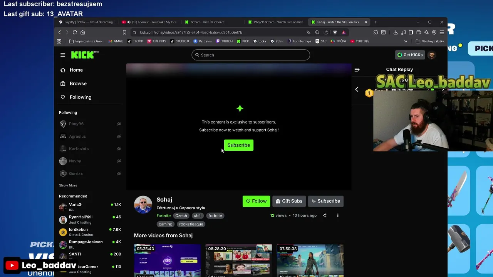Image resolution: width=493 pixels, height=277 pixels.
Task: Close the Sohaj VOD browser tab
Action: point(366,22)
